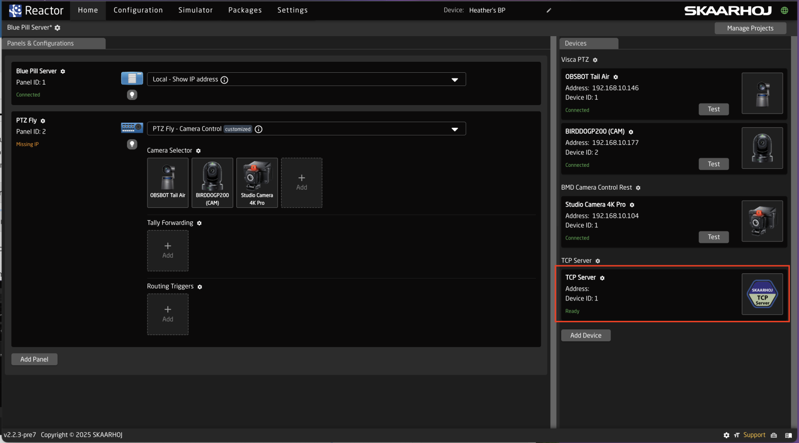Open the Camera Selector settings gear
799x443 pixels.
pos(198,151)
